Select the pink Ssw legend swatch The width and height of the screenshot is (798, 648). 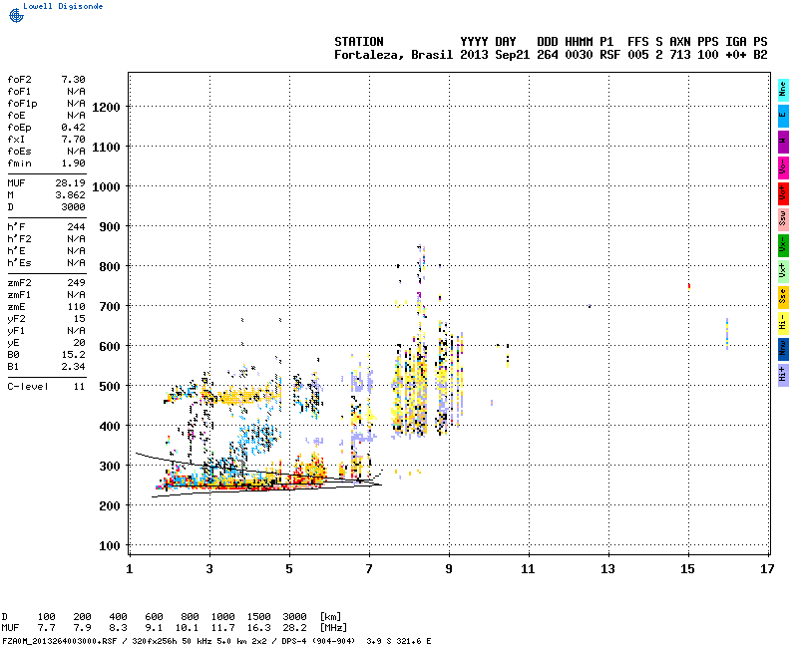point(783,218)
